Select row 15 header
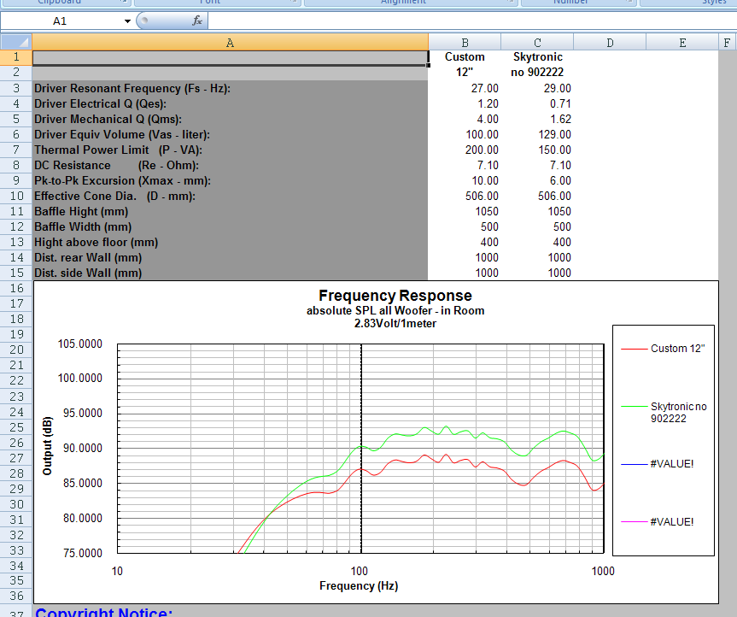This screenshot has height=617, width=737. click(16, 273)
